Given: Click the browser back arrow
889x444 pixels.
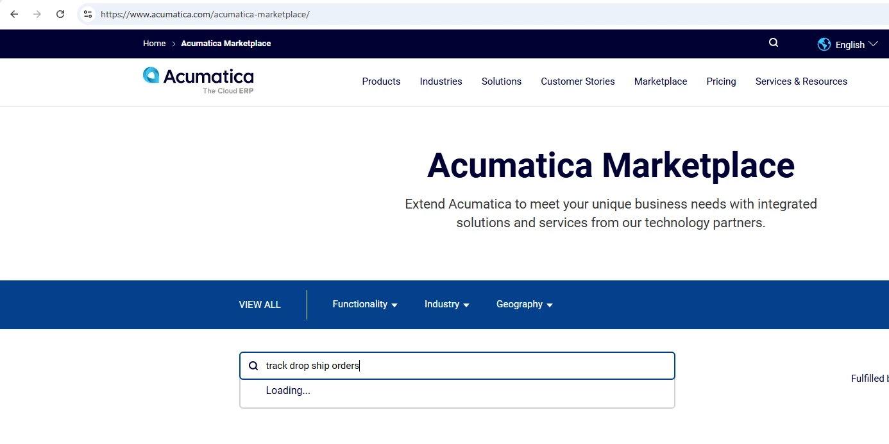Looking at the screenshot, I should click(14, 14).
